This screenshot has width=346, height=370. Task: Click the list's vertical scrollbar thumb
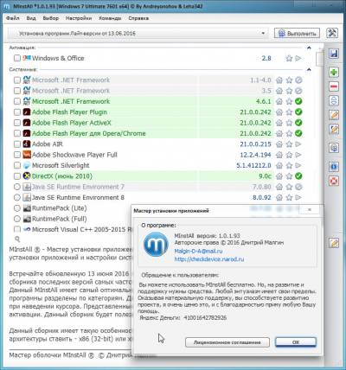click(319, 59)
